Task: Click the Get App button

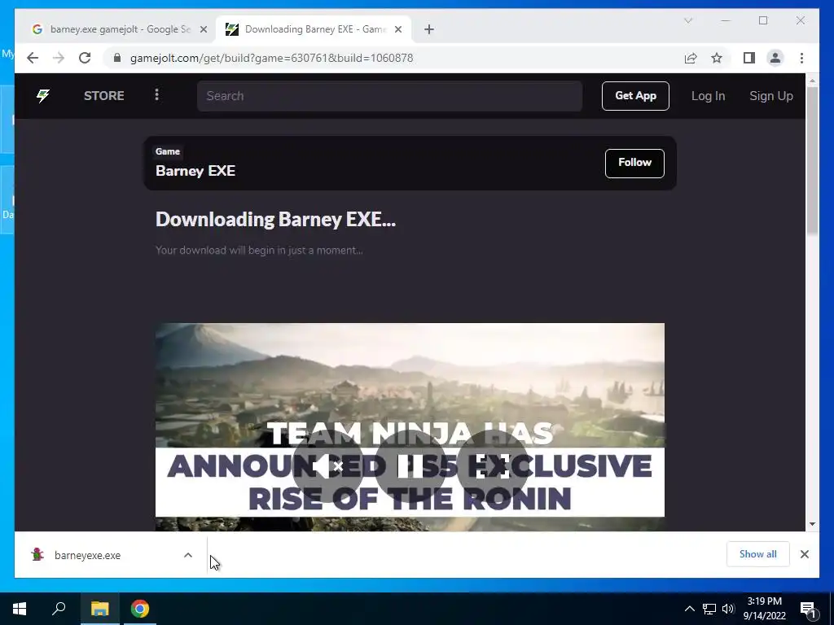Action: pyautogui.click(x=635, y=96)
